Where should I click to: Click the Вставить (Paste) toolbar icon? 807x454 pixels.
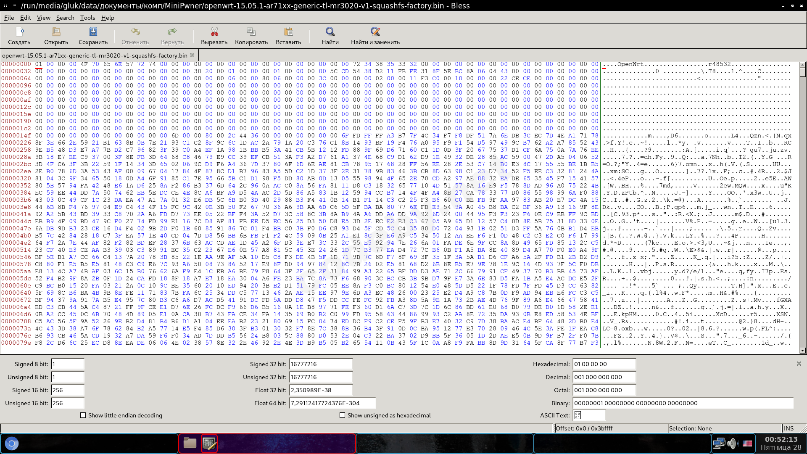click(x=288, y=32)
